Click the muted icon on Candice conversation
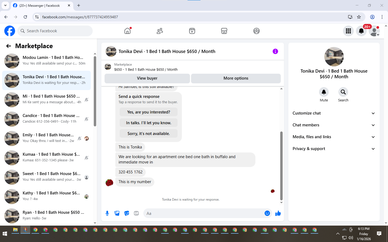This screenshot has width=388, height=242. tap(86, 119)
